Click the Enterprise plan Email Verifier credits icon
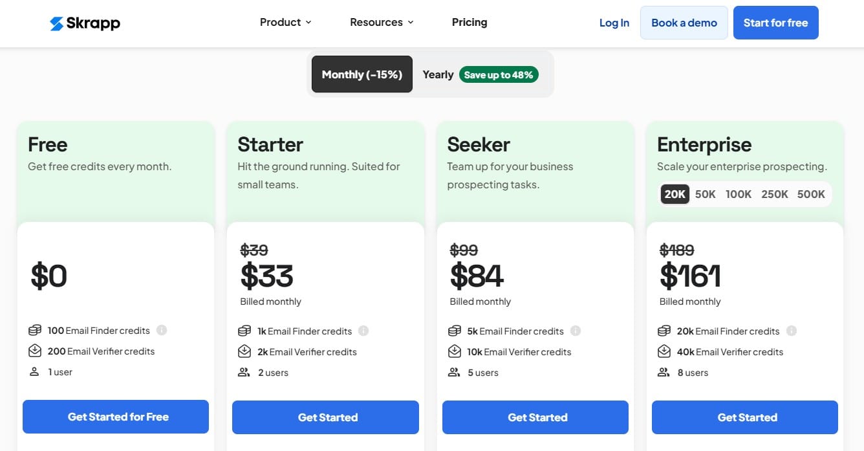This screenshot has width=864, height=451. coord(664,351)
